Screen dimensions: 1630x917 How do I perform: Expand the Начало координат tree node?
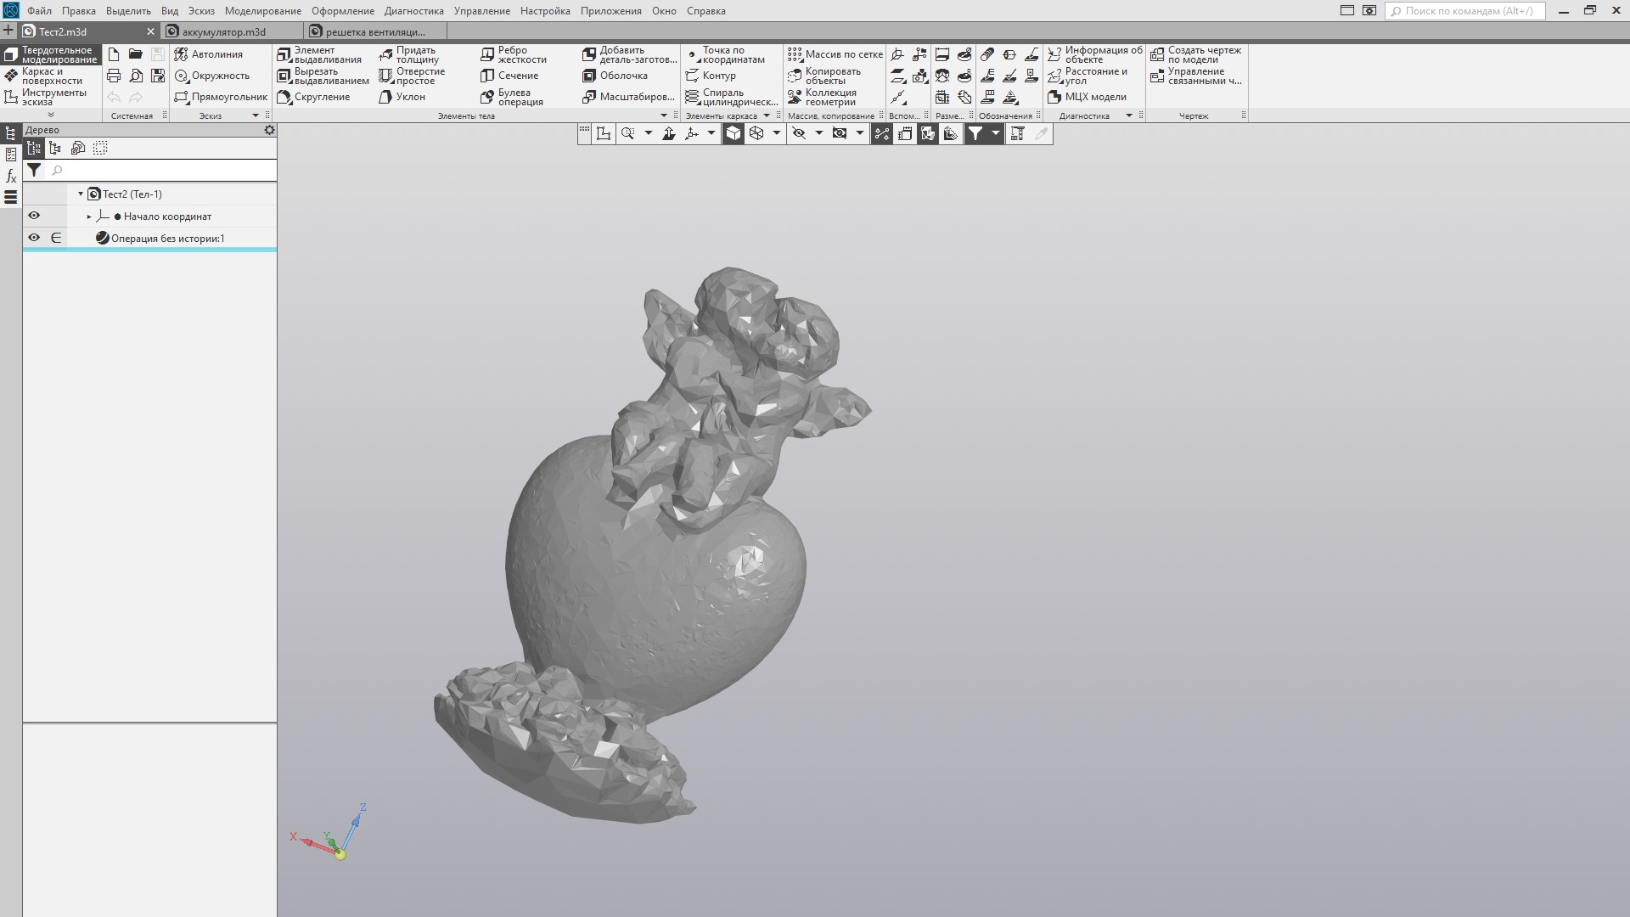89,217
